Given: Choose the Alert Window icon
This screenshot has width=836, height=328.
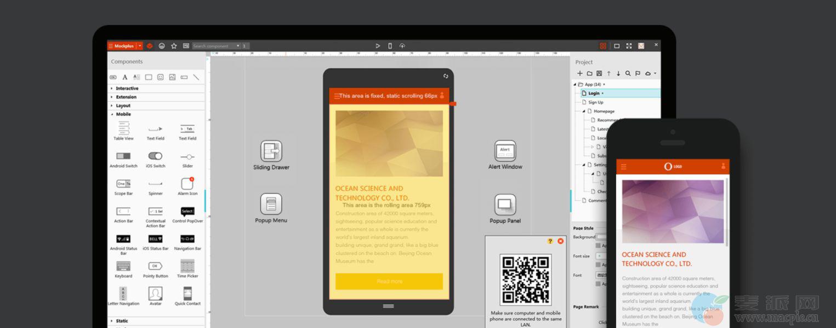Looking at the screenshot, I should pyautogui.click(x=505, y=151).
